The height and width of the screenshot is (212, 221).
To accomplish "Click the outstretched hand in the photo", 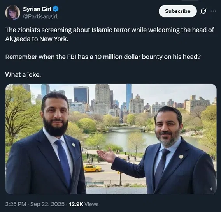I will tap(106, 155).
